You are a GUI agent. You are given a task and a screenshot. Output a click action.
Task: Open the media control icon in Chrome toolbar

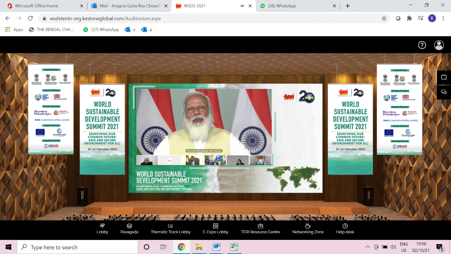click(420, 18)
